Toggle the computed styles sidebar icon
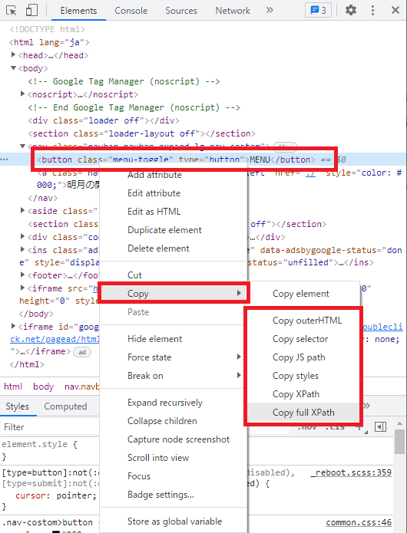Screen dimensions: 407x533 coord(380,426)
